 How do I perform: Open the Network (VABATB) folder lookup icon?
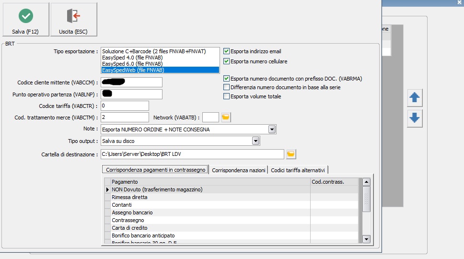pos(226,117)
